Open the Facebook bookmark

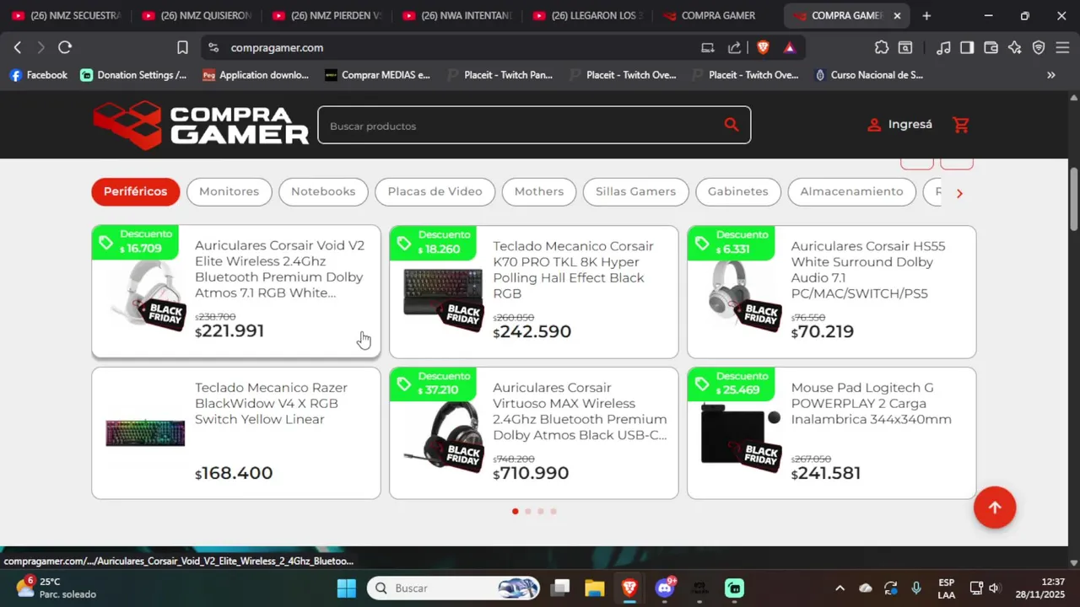pos(38,75)
